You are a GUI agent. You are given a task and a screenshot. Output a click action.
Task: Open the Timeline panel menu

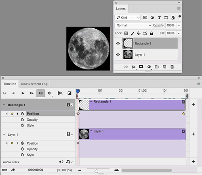click(x=199, y=84)
